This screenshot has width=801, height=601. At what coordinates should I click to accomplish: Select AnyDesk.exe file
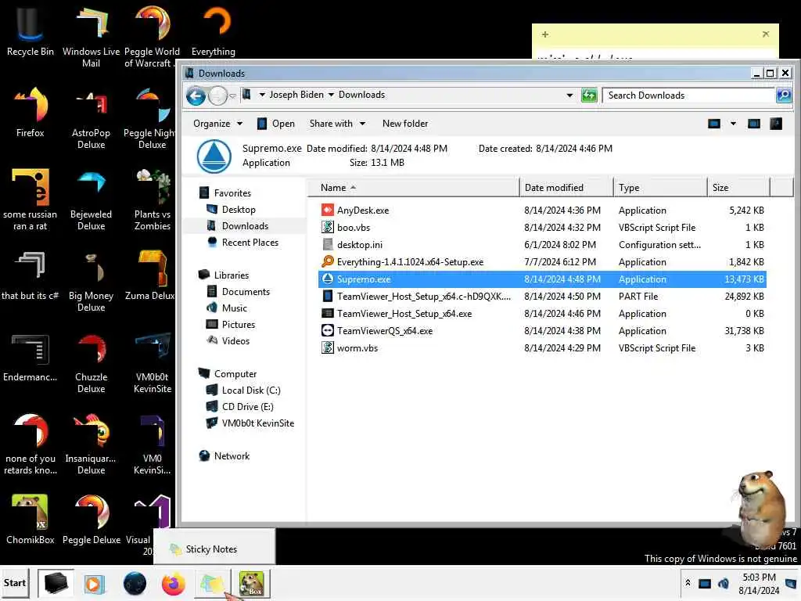click(542, 210)
